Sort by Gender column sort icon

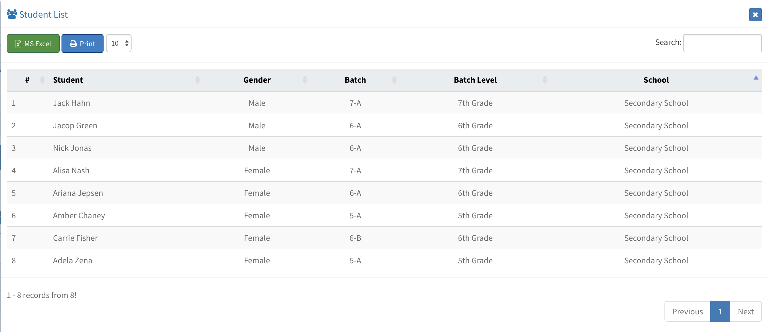pos(305,80)
